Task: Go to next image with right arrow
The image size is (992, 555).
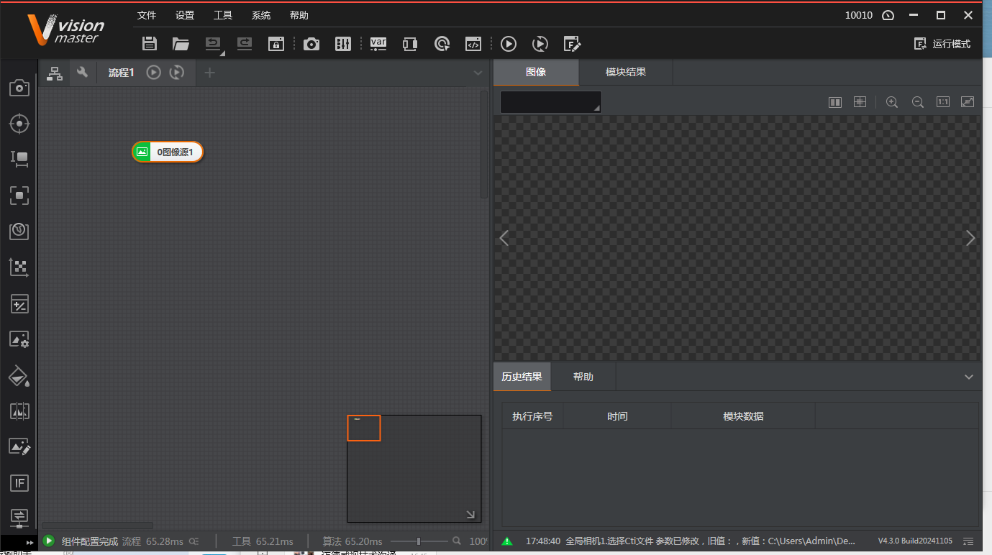Action: pyautogui.click(x=970, y=238)
